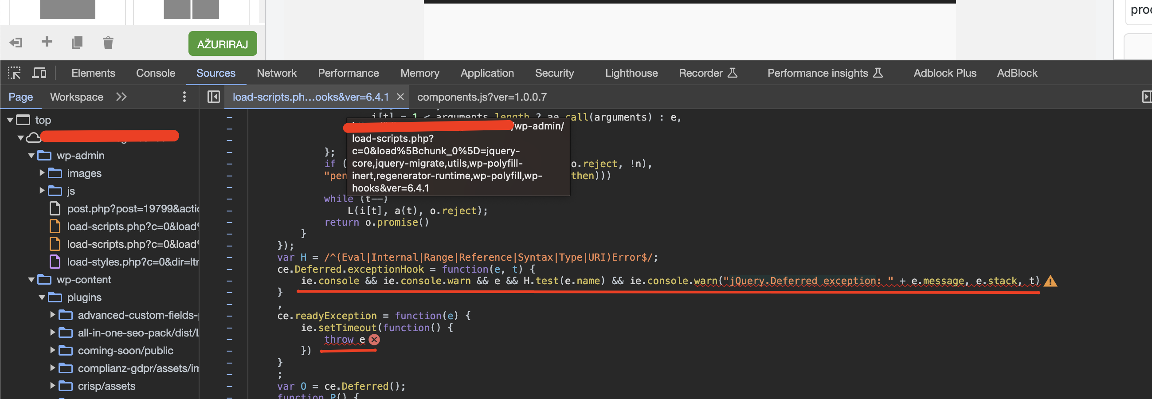This screenshot has height=399, width=1152.
Task: Expand the complianz-gdpr/assets folder
Action: (x=53, y=368)
